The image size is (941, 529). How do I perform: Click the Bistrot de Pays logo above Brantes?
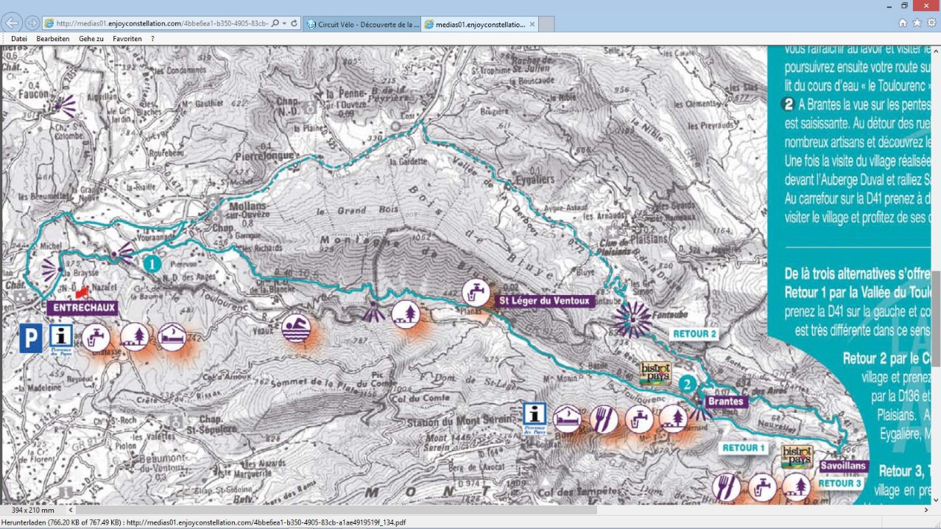pos(656,374)
